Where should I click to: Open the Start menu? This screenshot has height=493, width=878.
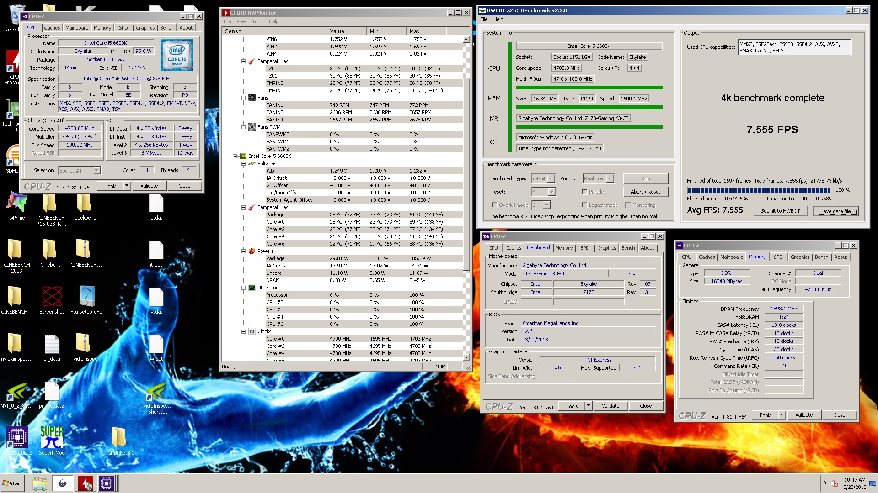[12, 483]
